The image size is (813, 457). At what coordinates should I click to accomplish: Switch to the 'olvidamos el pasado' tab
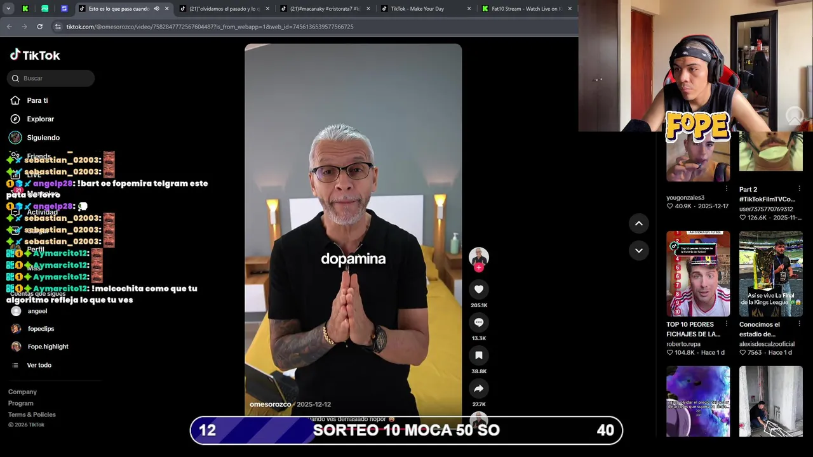224,9
